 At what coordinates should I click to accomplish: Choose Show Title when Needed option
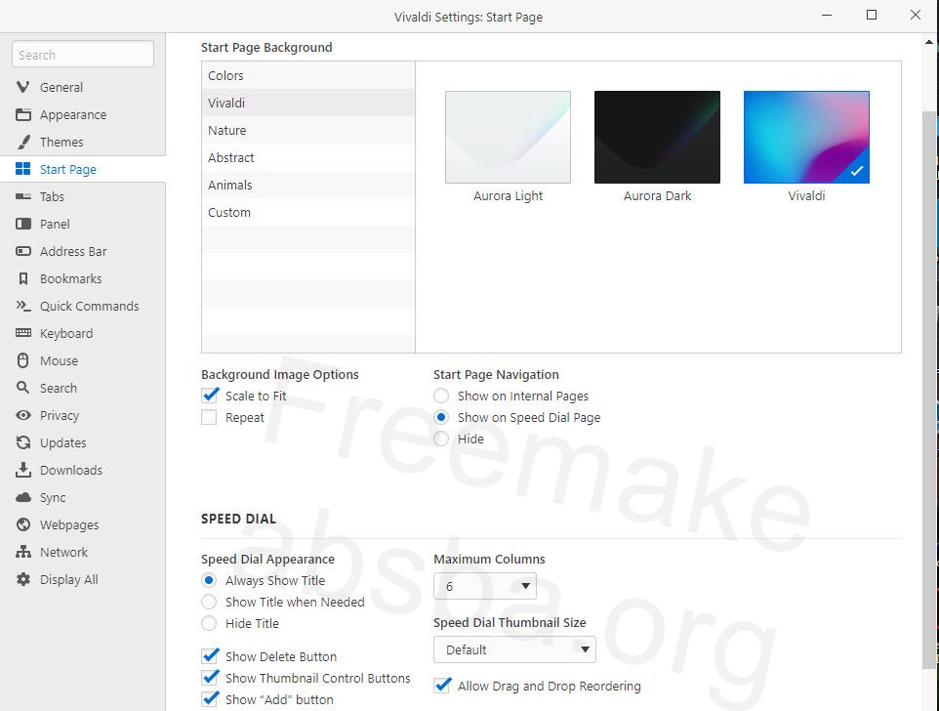pos(209,602)
